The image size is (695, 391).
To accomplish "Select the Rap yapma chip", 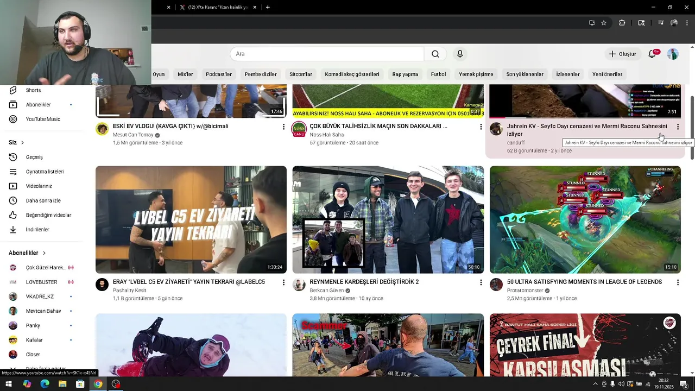I will (405, 74).
